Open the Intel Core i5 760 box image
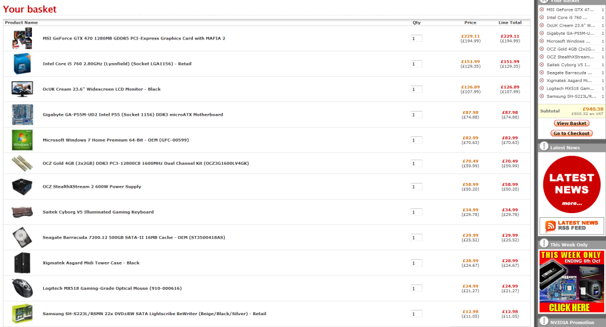The image size is (606, 327). click(22, 64)
